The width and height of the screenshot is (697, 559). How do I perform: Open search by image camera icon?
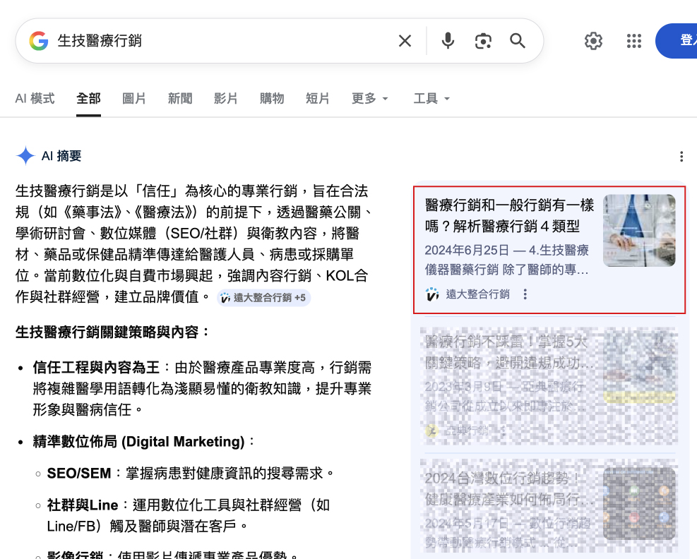coord(483,41)
